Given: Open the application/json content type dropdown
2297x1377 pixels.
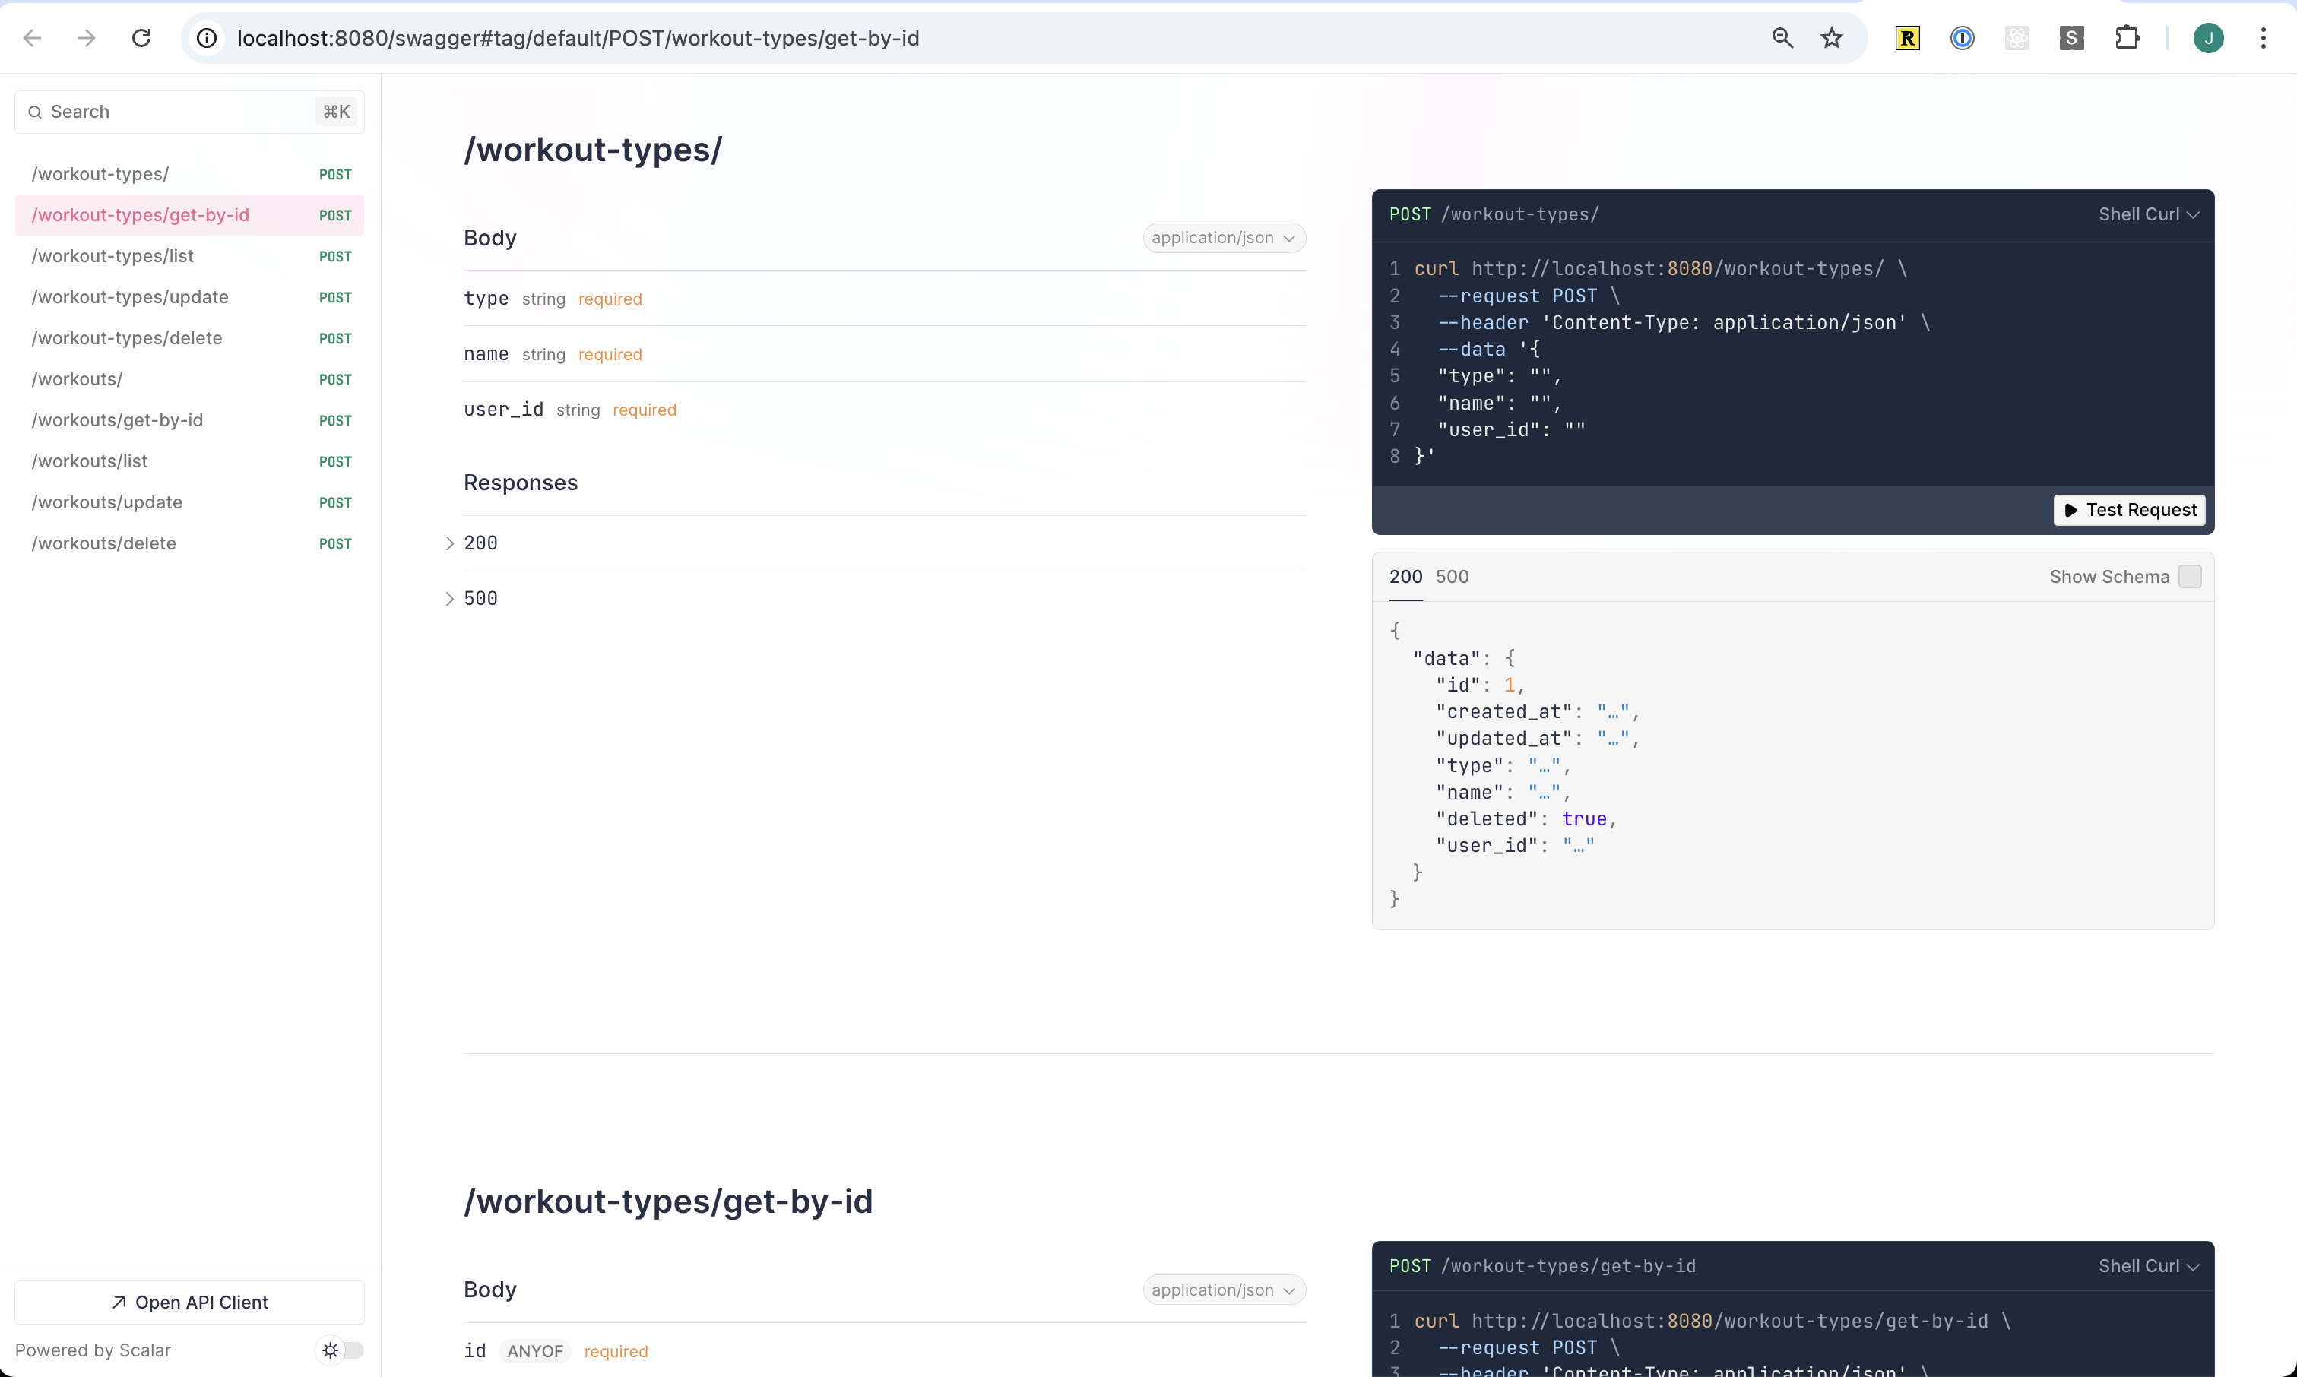Looking at the screenshot, I should pyautogui.click(x=1223, y=238).
